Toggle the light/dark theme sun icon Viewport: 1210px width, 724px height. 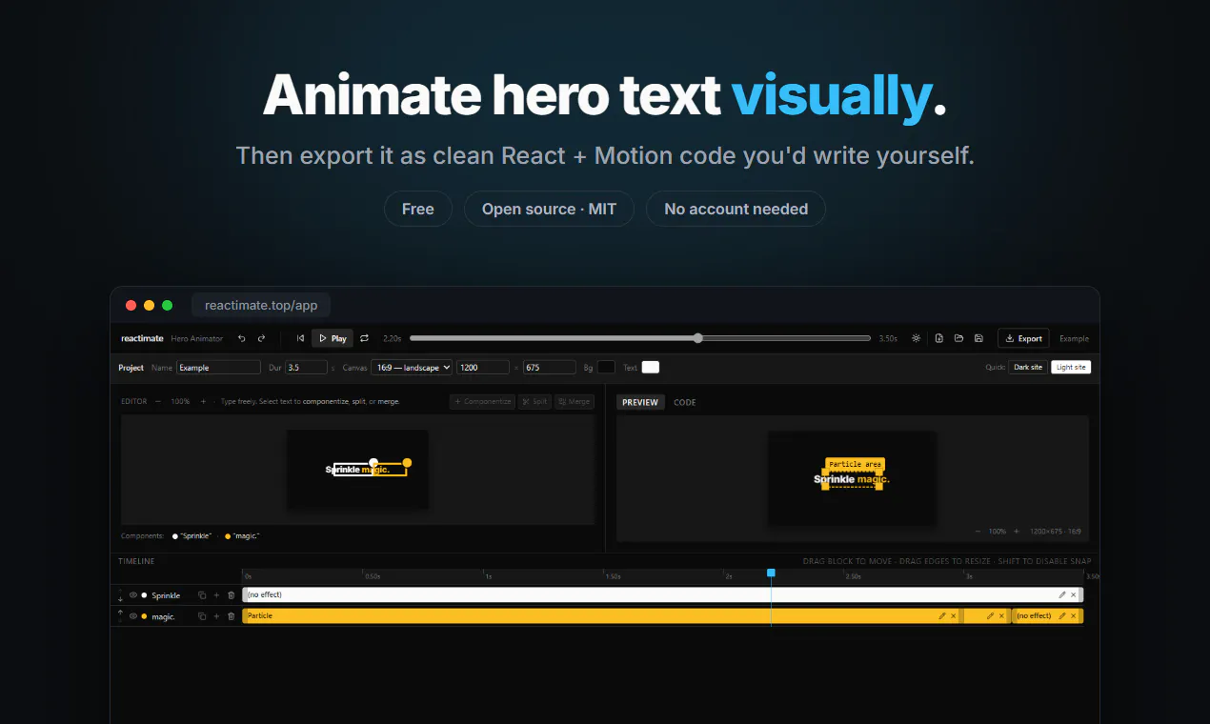916,338
